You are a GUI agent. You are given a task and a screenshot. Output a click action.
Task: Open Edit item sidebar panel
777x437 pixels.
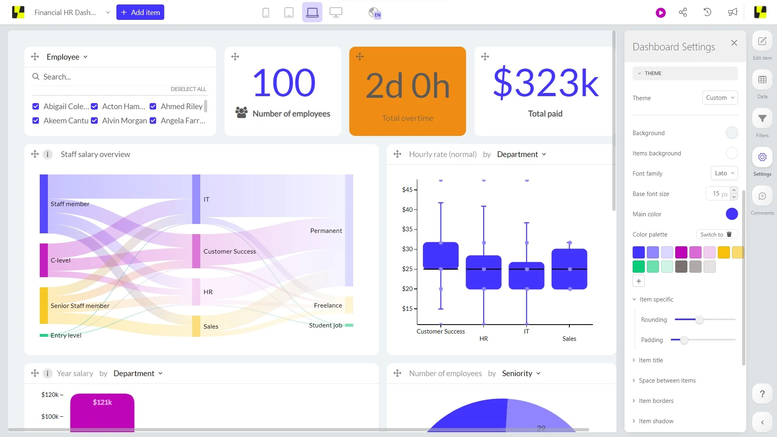(x=762, y=41)
